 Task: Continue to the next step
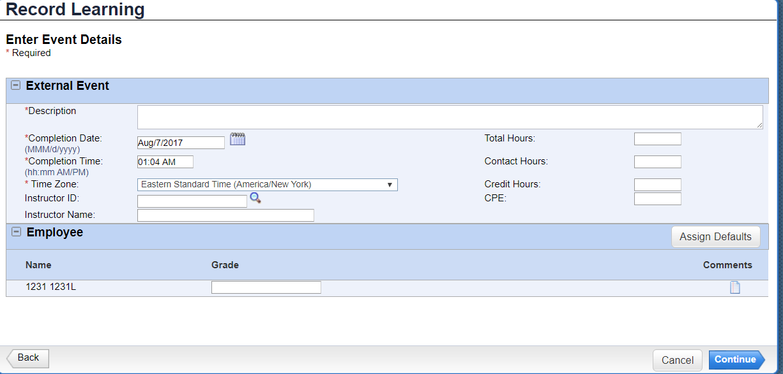[x=736, y=359]
